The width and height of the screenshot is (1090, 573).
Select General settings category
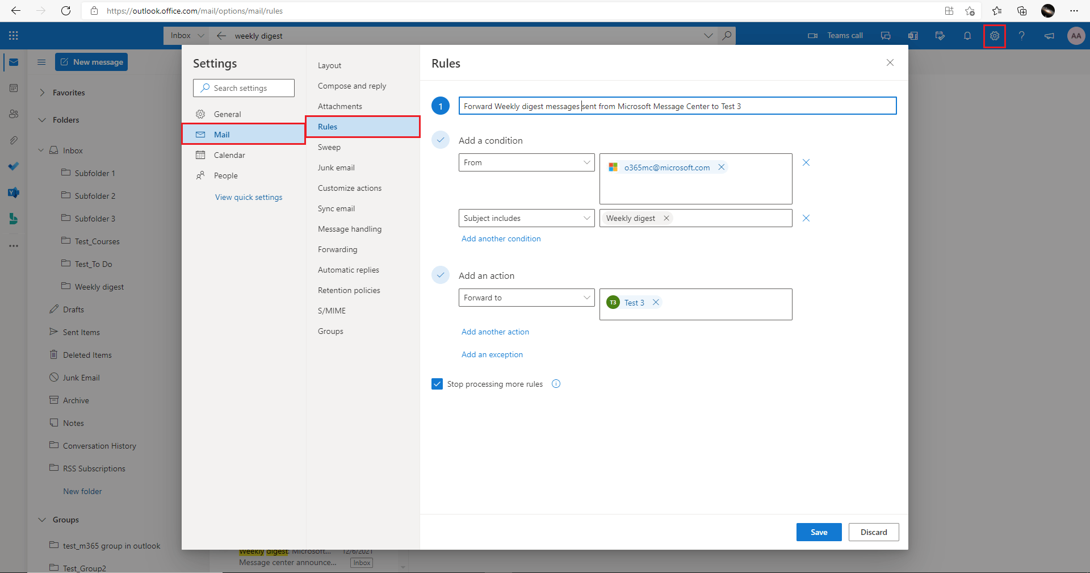tap(244, 114)
